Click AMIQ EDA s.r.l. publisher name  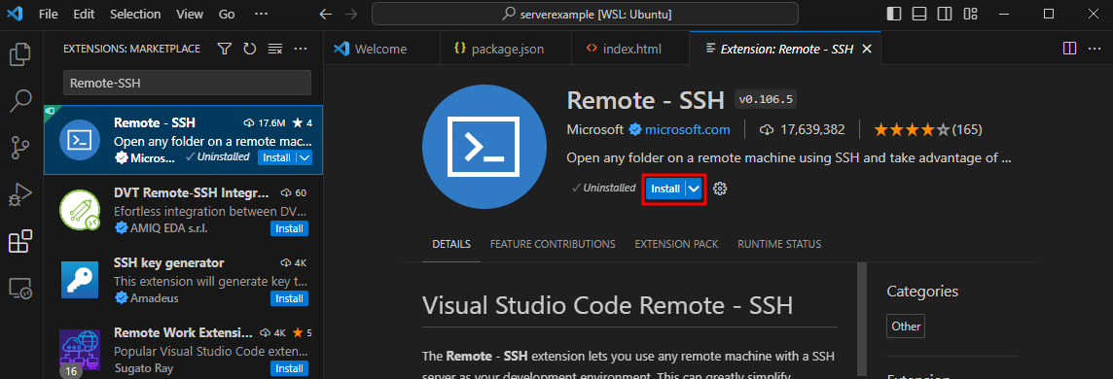(169, 228)
